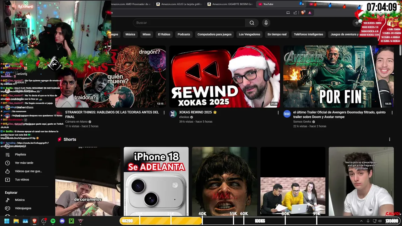Open the Somos Geeks channel avatar

pyautogui.click(x=287, y=114)
